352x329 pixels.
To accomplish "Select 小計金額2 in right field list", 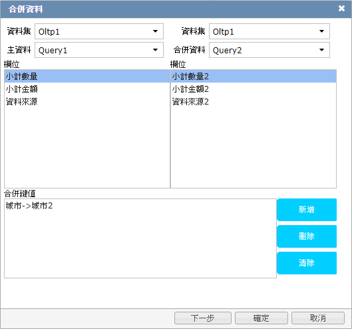I will (254, 89).
